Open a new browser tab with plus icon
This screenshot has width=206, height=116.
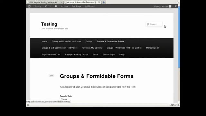[x=104, y=2]
